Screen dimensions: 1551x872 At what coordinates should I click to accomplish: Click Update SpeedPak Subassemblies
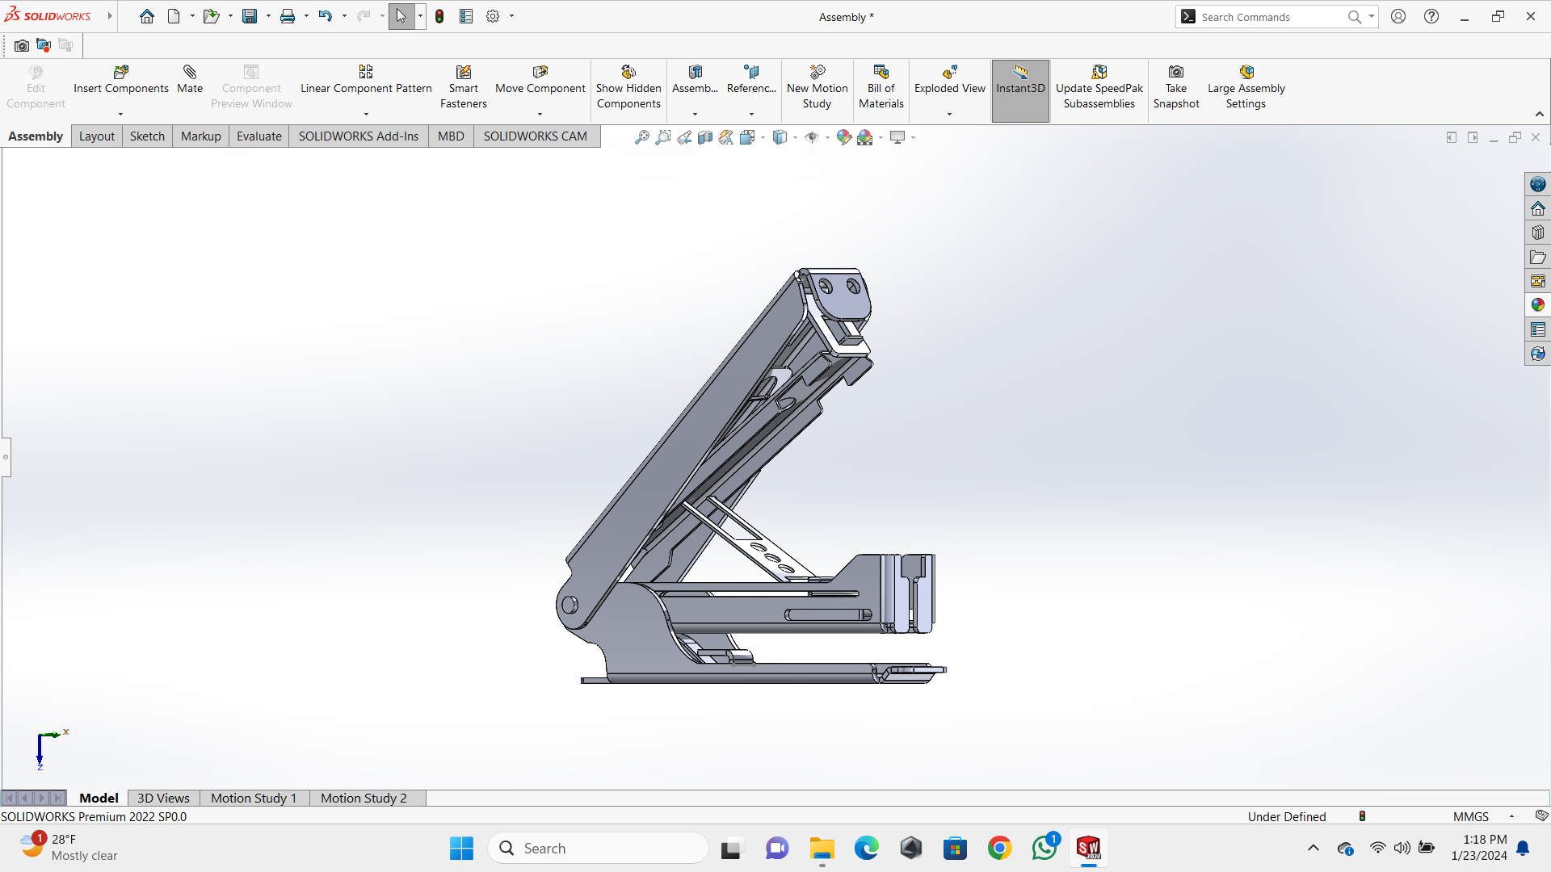(x=1099, y=87)
